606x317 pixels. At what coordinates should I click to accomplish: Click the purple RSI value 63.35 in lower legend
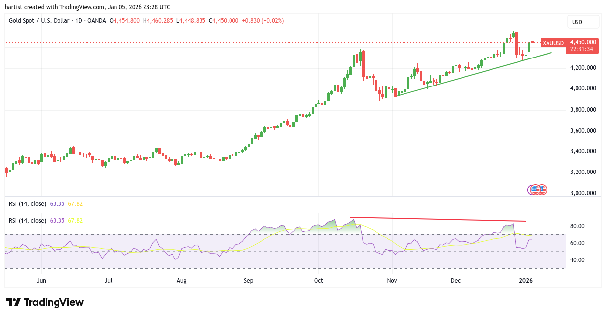58,220
